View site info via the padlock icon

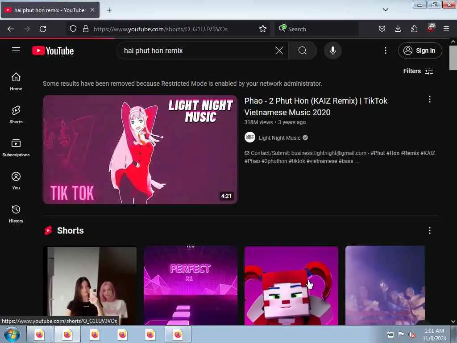pos(85,29)
